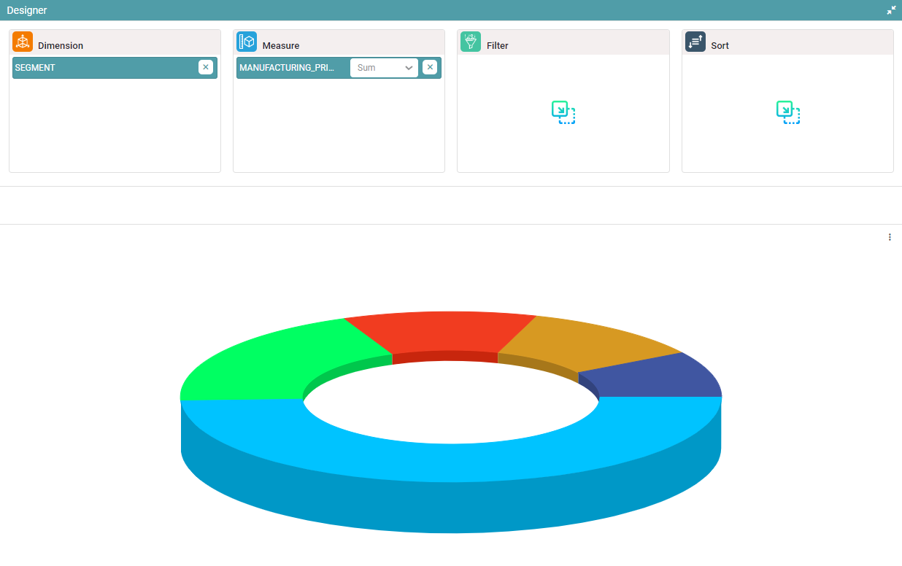
Task: Click the drop-zone icon in Sort panel
Action: point(787,112)
